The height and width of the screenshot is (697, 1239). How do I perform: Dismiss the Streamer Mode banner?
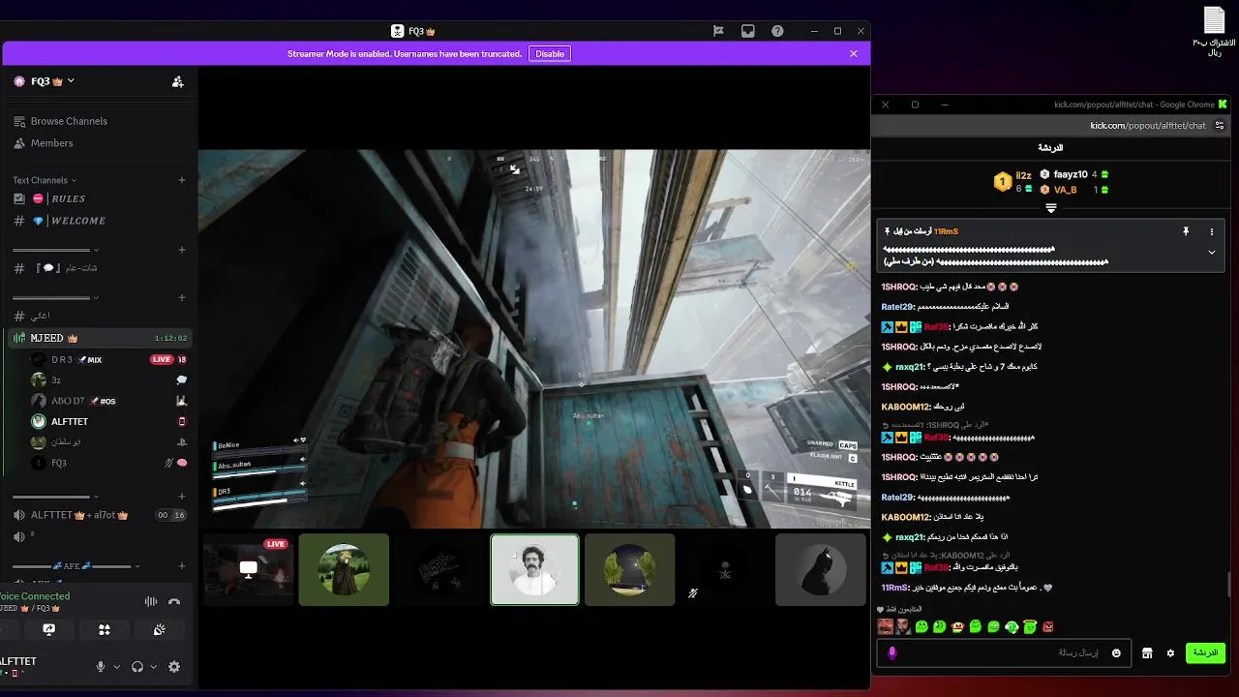(854, 54)
